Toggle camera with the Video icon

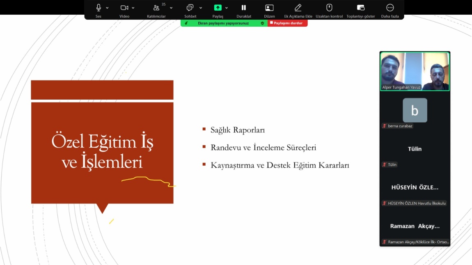[x=124, y=8]
